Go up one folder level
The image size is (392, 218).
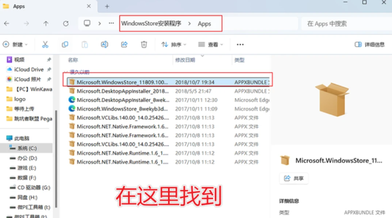[x=46, y=24]
